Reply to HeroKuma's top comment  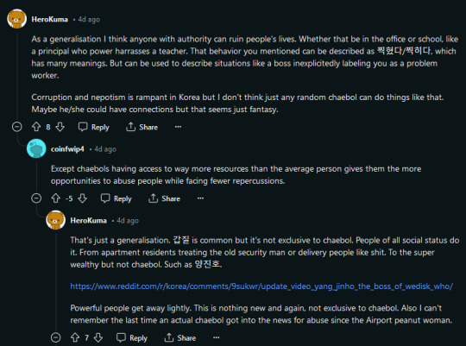94,127
